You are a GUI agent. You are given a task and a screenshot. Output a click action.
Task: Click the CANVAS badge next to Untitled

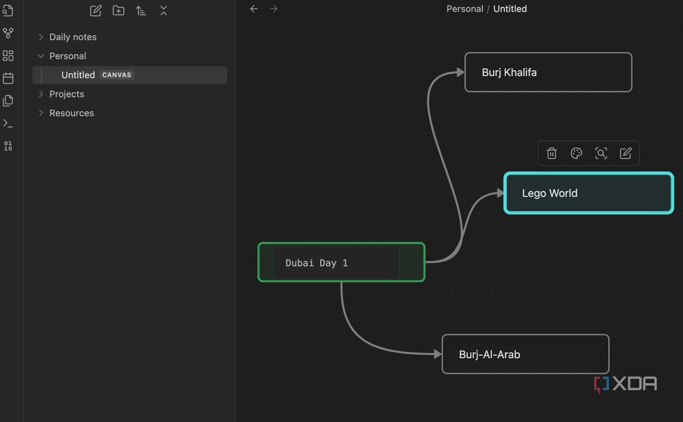(x=117, y=75)
